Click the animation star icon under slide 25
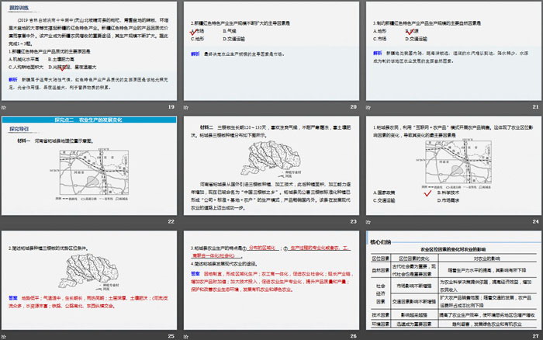This screenshot has width=543, height=340. (4, 336)
